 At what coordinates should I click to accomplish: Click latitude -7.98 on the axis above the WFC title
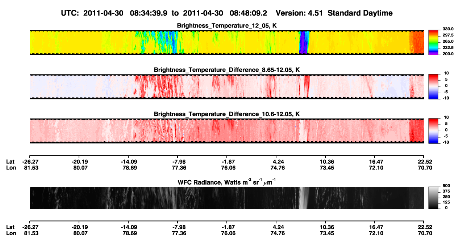point(178,162)
